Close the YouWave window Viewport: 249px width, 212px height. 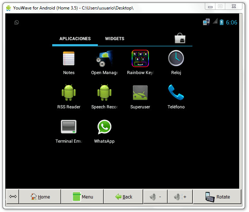click(x=234, y=6)
